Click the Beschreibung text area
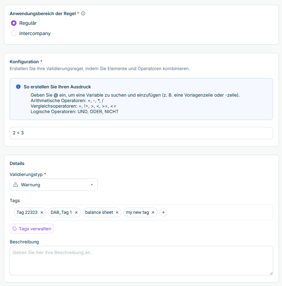Screen dimensions: 282x286 tap(141, 261)
